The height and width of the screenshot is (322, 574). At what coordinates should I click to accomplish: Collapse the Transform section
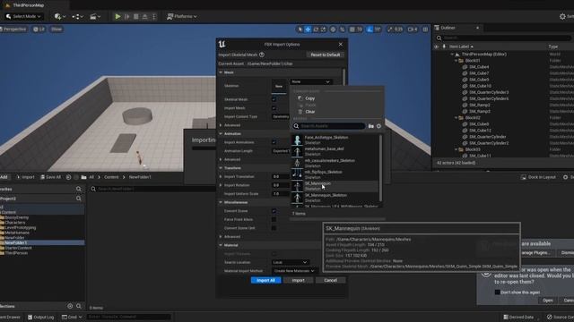click(x=221, y=168)
